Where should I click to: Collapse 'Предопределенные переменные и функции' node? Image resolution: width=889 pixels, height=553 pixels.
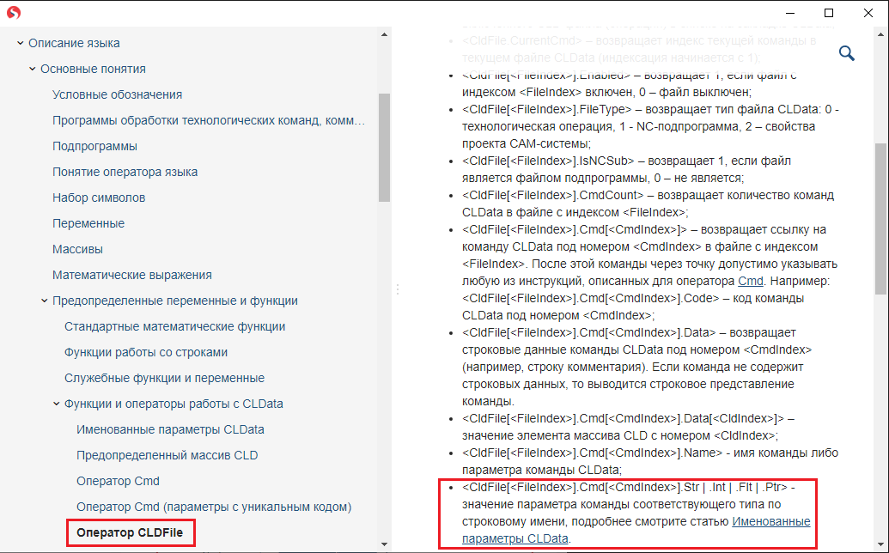pos(44,301)
